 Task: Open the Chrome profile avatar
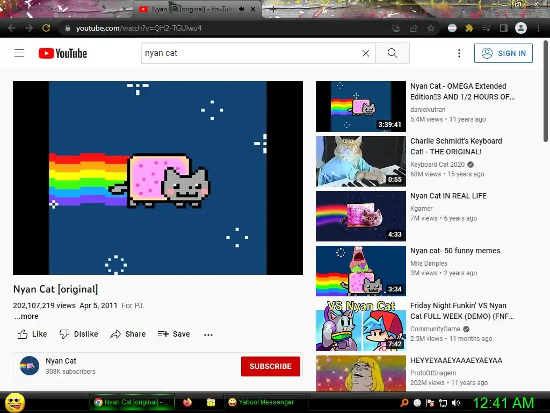[521, 28]
